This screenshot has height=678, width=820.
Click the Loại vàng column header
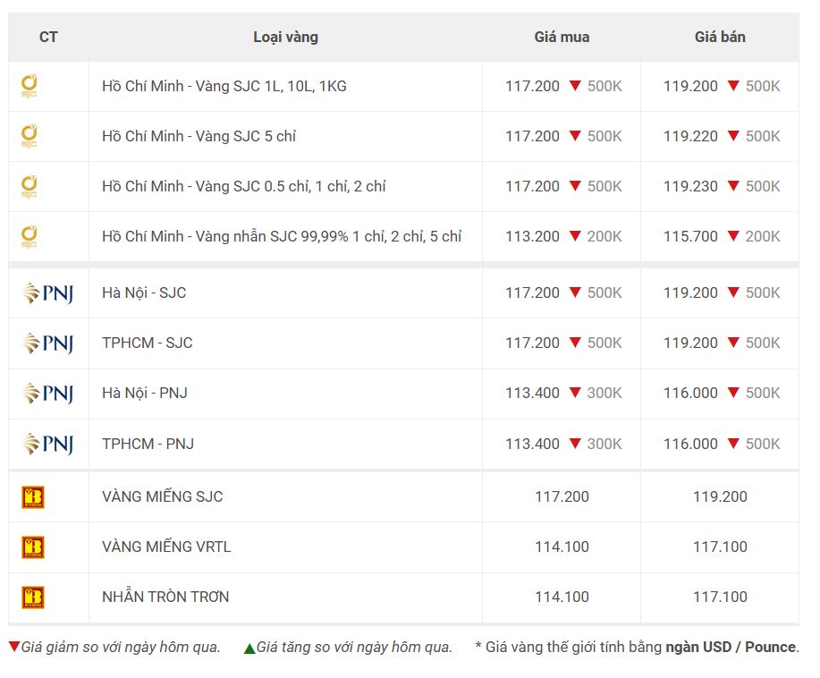[285, 38]
